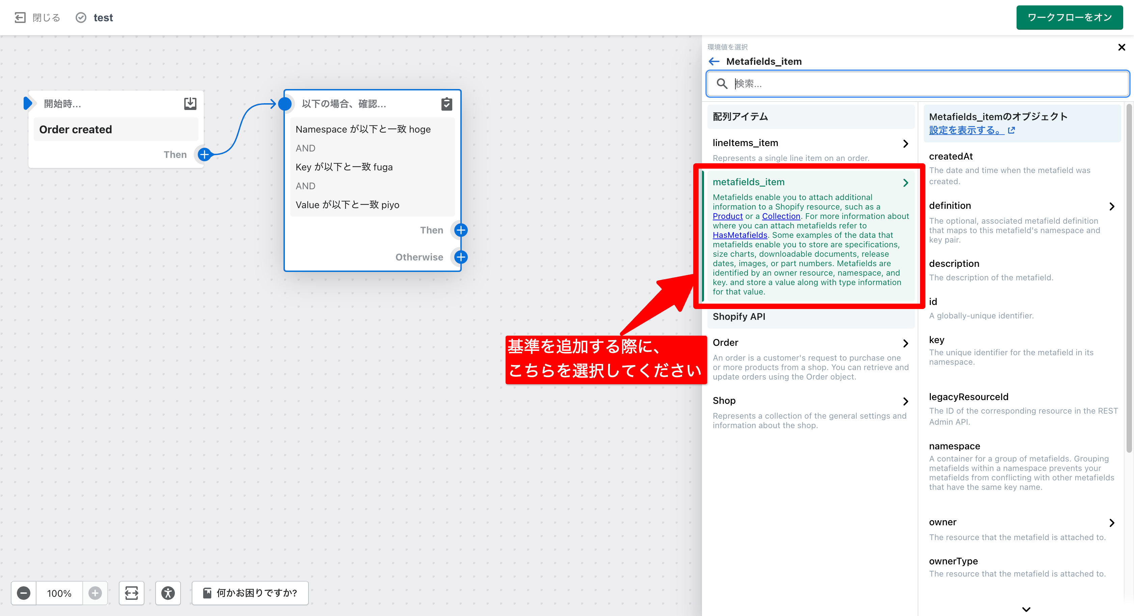Add step after condition's Then plus
This screenshot has width=1134, height=616.
pos(460,230)
